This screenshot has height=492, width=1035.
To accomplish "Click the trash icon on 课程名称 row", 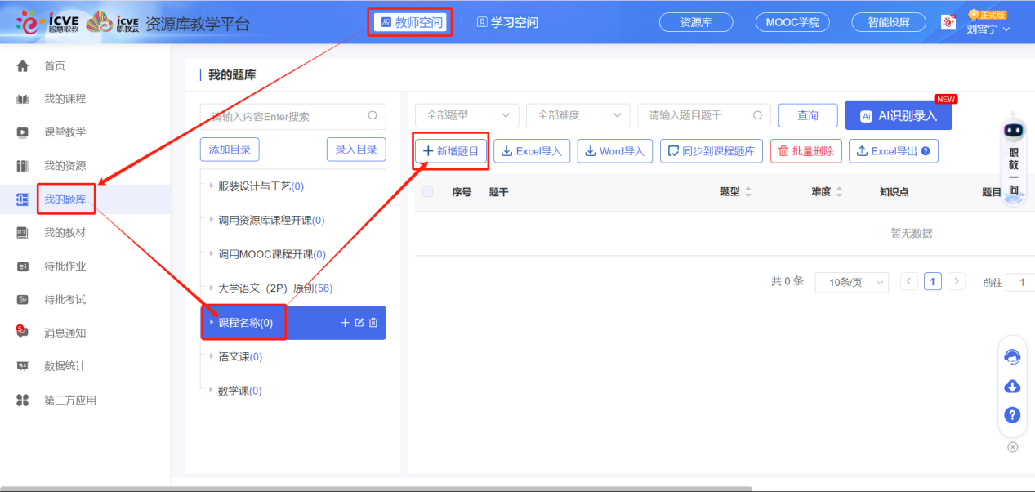I will 373,323.
